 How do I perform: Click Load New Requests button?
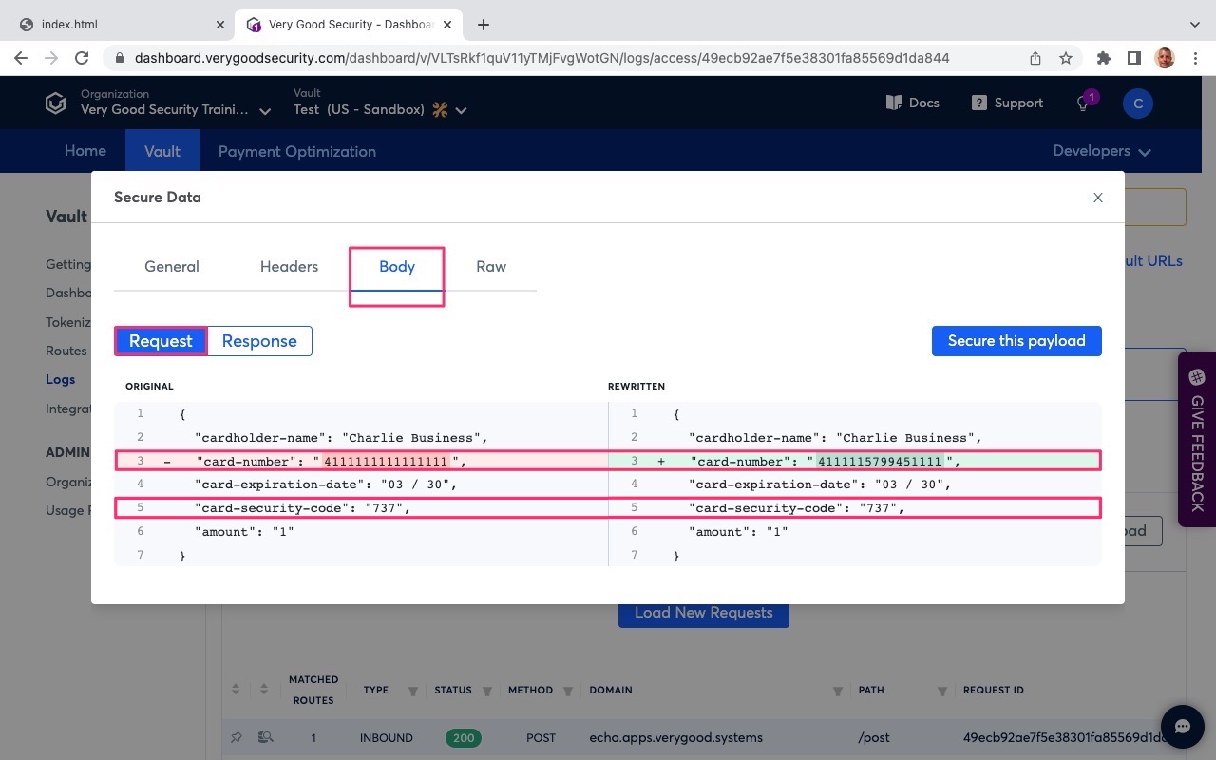pyautogui.click(x=704, y=614)
